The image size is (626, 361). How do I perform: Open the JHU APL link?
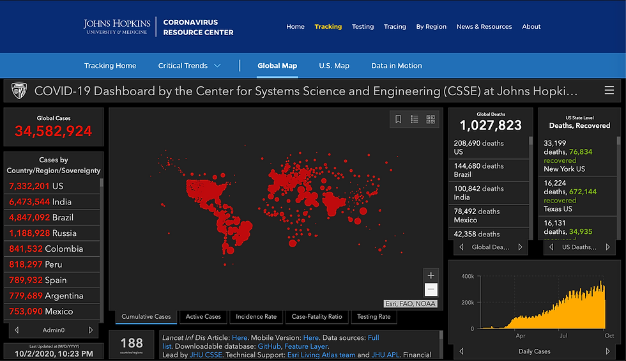click(385, 355)
